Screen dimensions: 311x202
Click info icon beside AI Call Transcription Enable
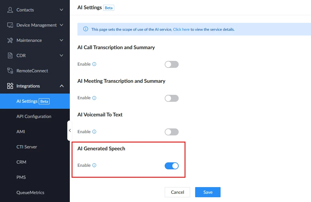94,64
